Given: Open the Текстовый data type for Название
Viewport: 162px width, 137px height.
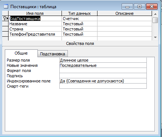Looking at the screenshot, I should coord(79,24).
